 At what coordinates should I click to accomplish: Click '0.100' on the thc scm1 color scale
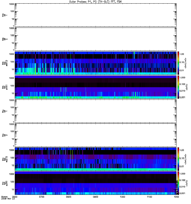click(182, 180)
